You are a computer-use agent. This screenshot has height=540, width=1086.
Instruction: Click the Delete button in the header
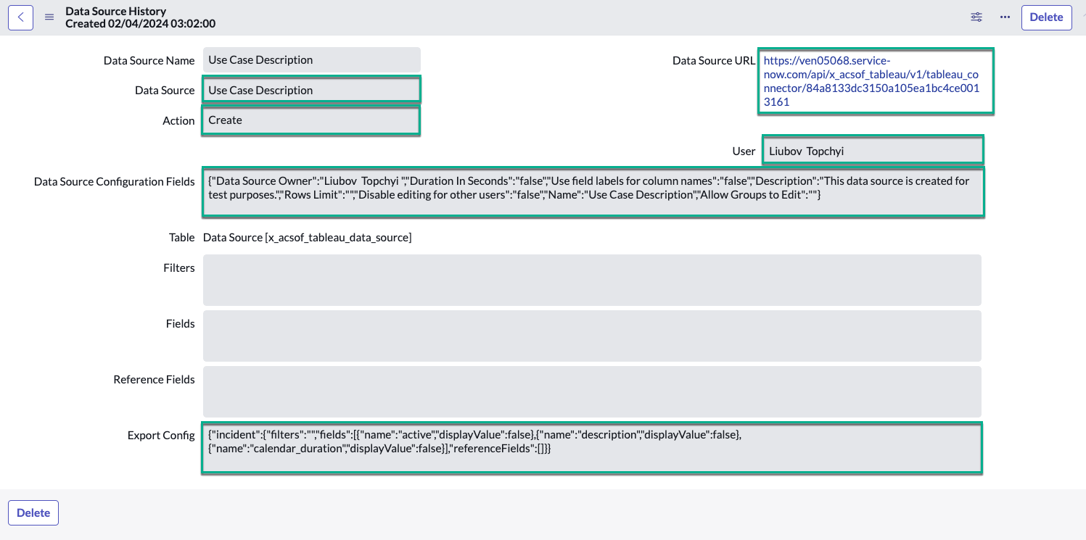pyautogui.click(x=1046, y=17)
